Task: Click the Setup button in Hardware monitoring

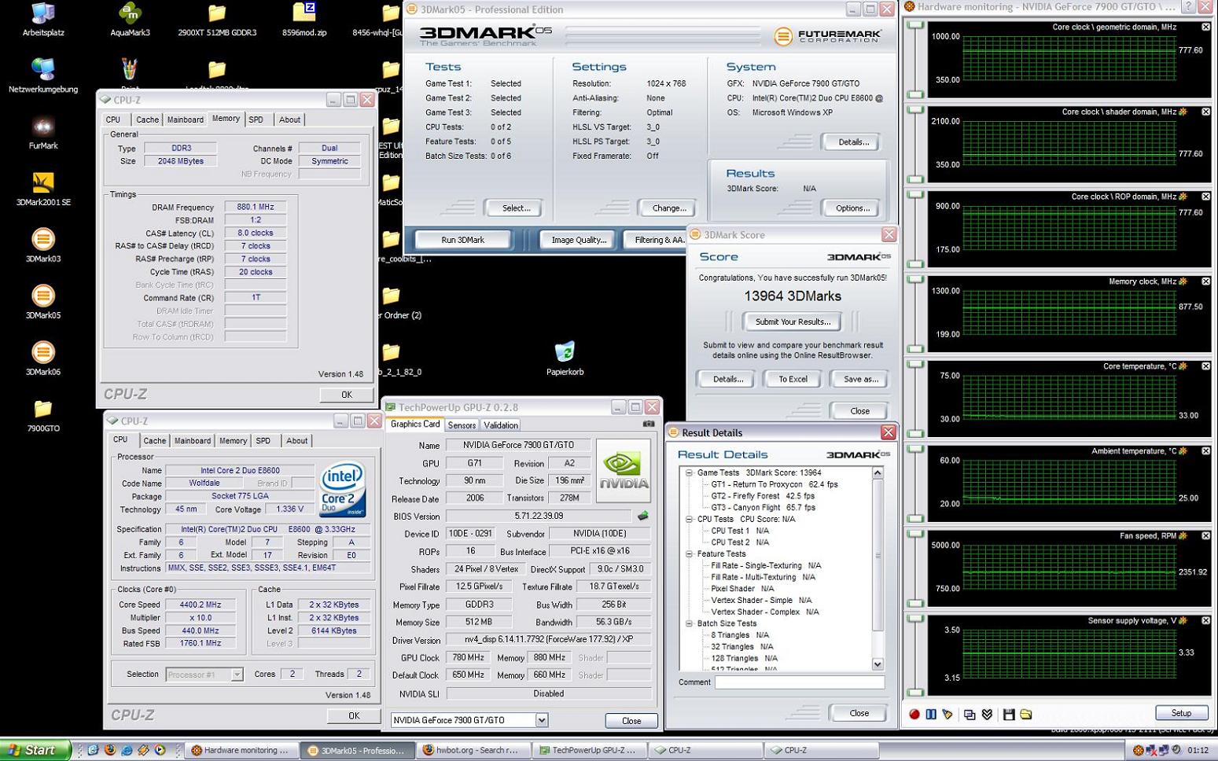Action: coord(1181,713)
